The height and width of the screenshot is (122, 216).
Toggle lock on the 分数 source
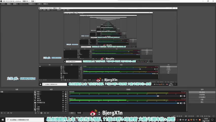coord(66,107)
